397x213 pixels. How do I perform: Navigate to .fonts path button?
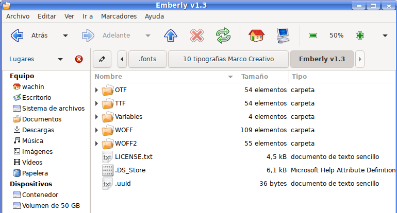pos(147,59)
